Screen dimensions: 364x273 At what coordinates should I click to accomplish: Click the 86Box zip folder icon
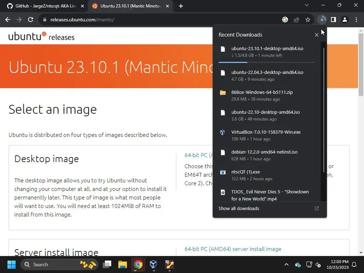coord(223,93)
